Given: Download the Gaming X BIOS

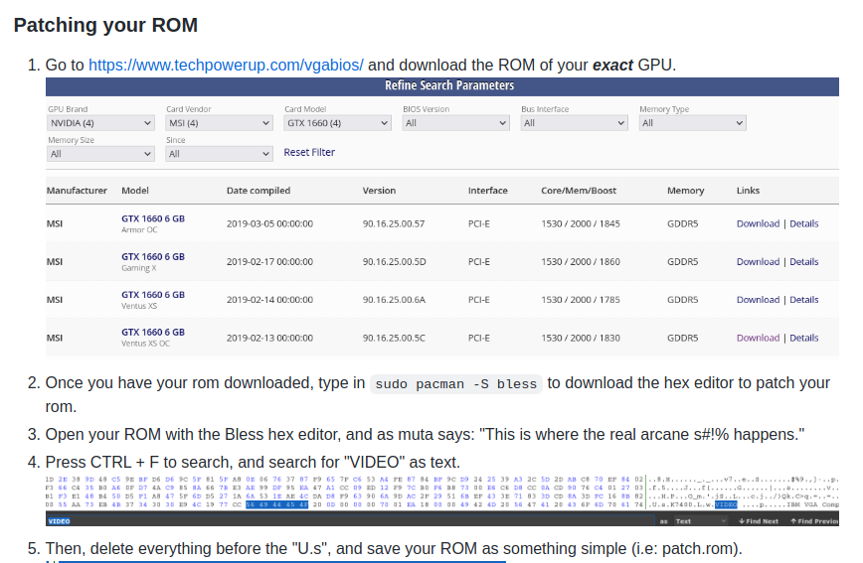Looking at the screenshot, I should tap(758, 262).
